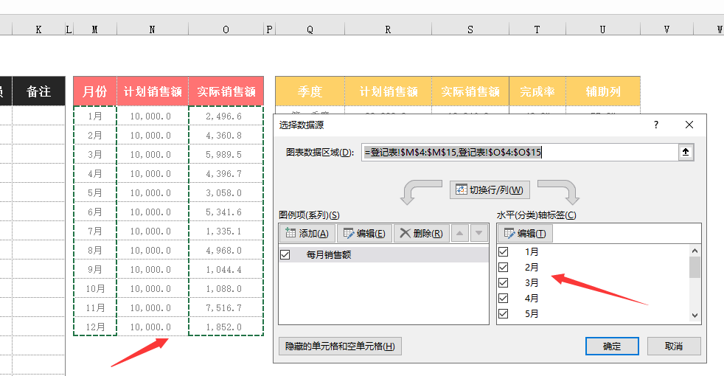Select column header K
Image resolution: width=724 pixels, height=376 pixels.
tap(38, 29)
